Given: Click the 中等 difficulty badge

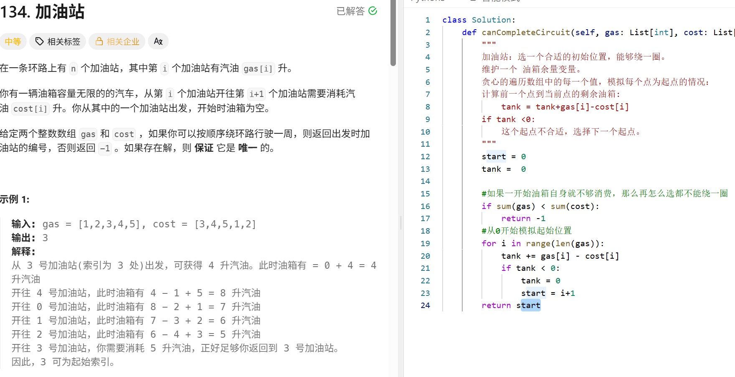Looking at the screenshot, I should click(13, 41).
